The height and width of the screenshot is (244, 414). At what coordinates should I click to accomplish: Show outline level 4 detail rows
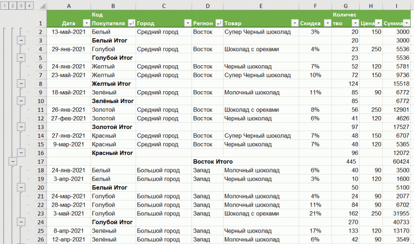coord(29,5)
